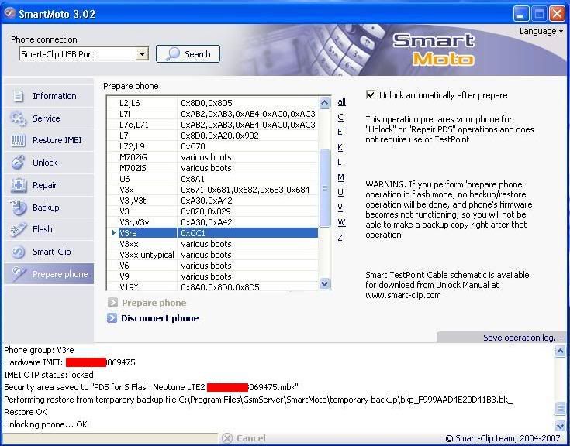The width and height of the screenshot is (570, 446).
Task: Open the Phone connection port dropdown
Action: pyautogui.click(x=142, y=54)
